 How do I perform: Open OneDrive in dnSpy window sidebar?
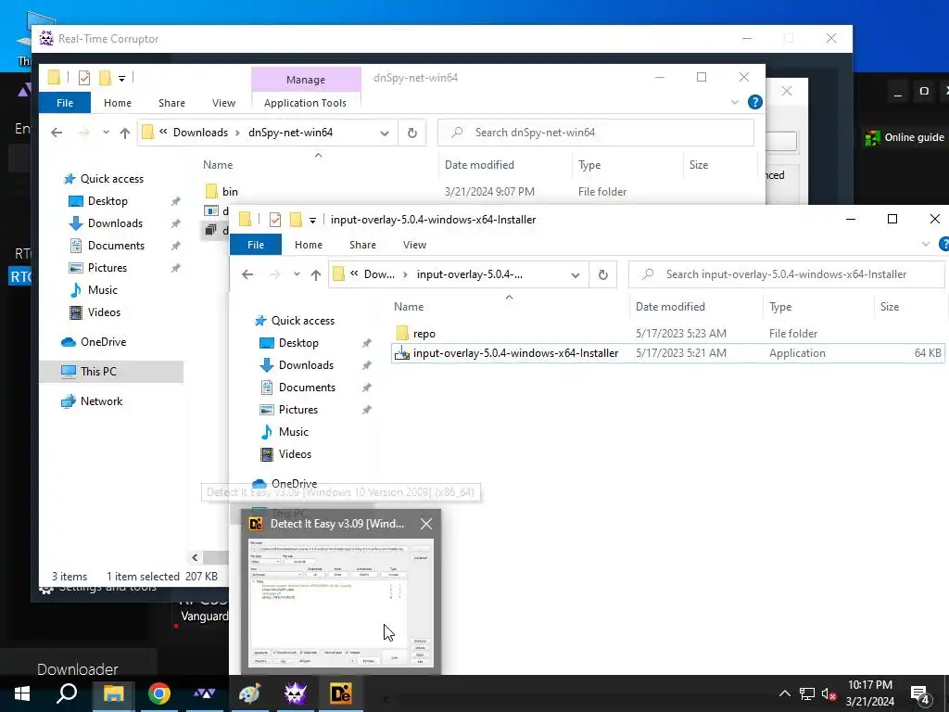tap(103, 342)
